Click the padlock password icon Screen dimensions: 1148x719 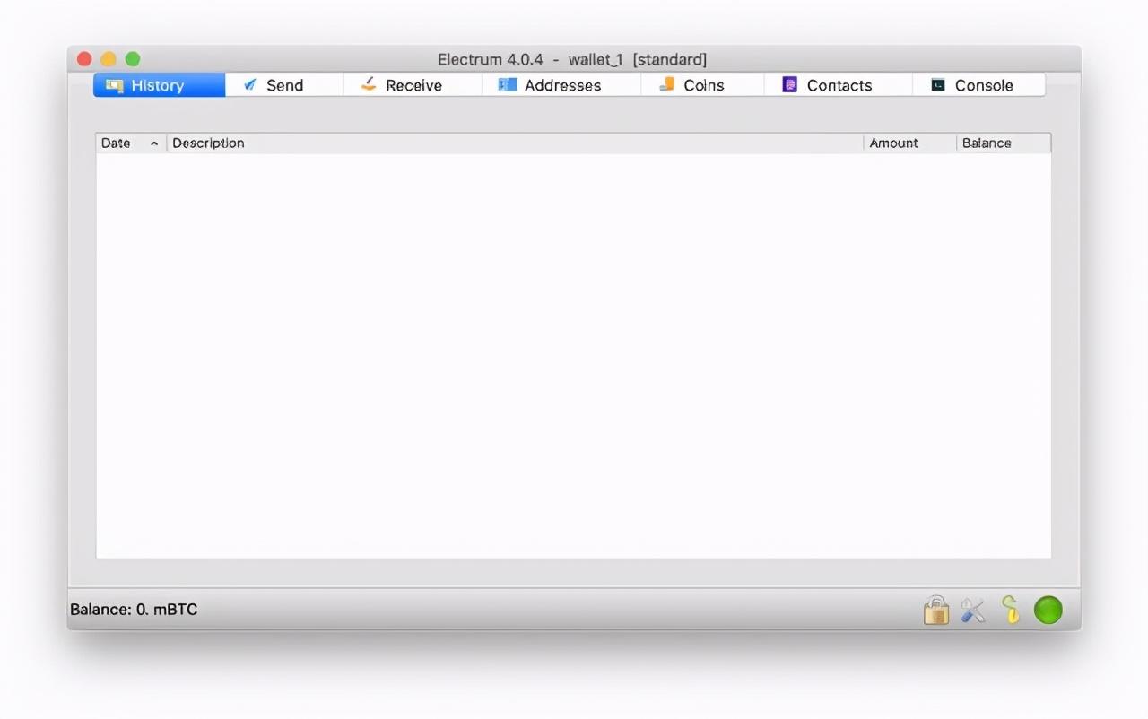(936, 611)
